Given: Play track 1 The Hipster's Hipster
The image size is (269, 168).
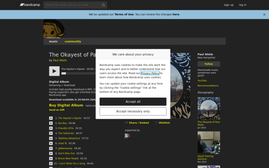Looking at the screenshot, I should point(51,118).
